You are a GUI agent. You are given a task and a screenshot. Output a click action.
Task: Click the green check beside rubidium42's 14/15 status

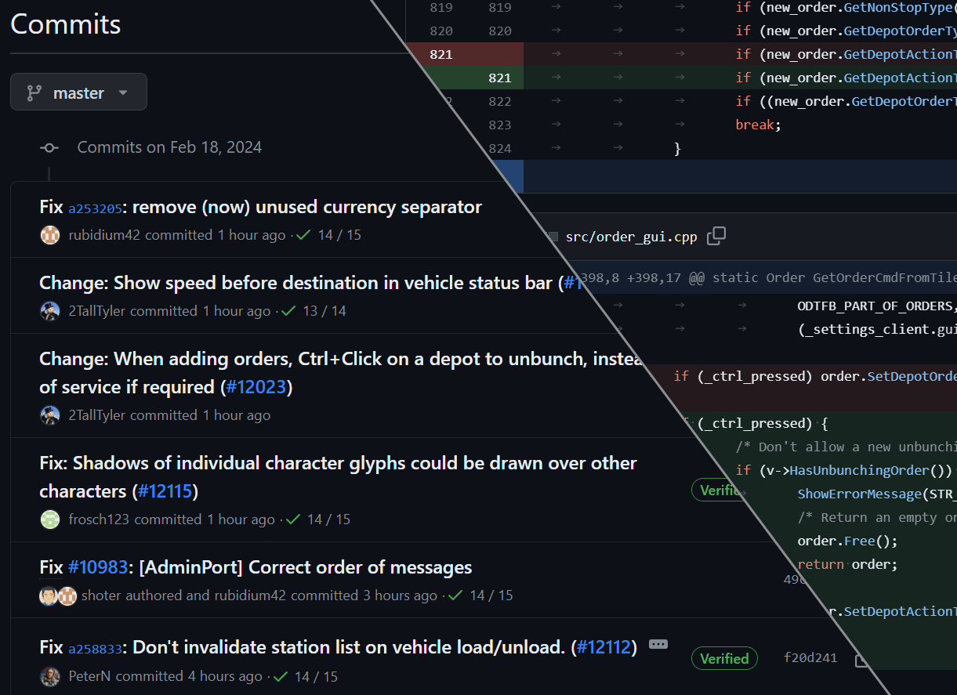[x=303, y=233]
